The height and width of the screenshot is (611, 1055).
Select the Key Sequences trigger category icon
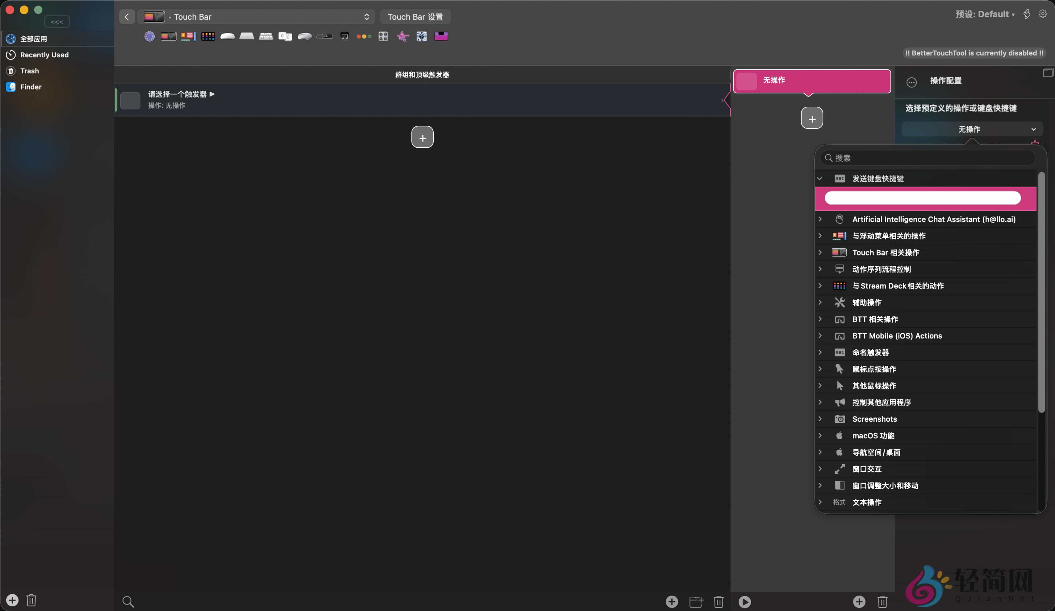coord(285,36)
